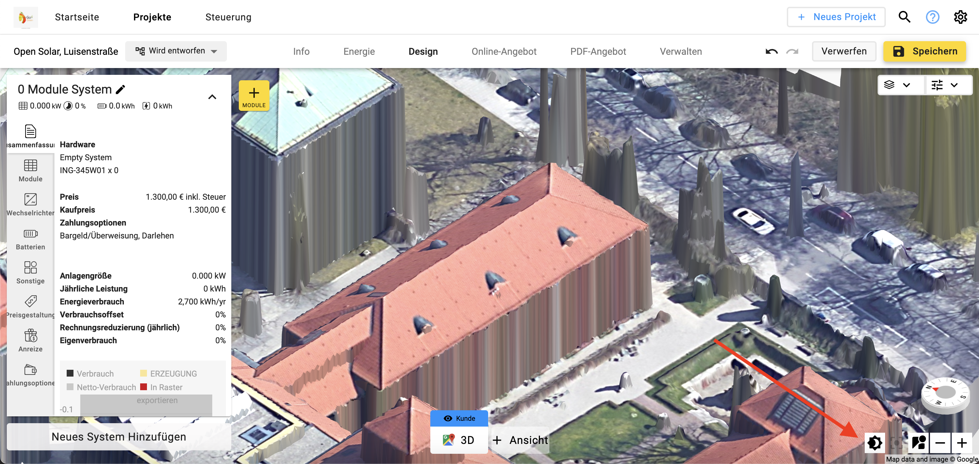This screenshot has height=464, width=979.
Task: Click the Kaufpreis 1.300,00 € value
Action: [207, 210]
